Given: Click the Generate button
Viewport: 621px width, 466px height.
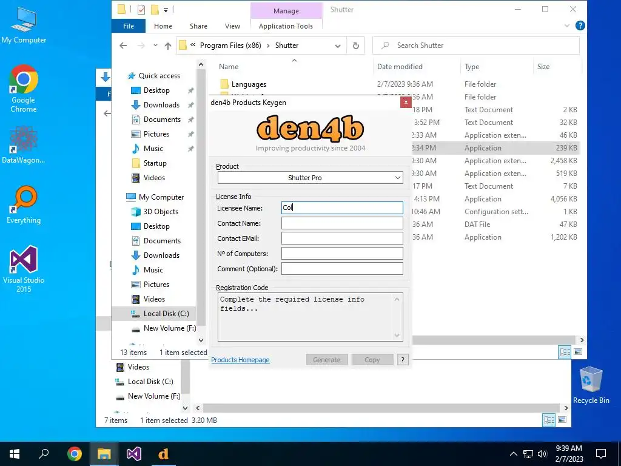Looking at the screenshot, I should (x=327, y=360).
